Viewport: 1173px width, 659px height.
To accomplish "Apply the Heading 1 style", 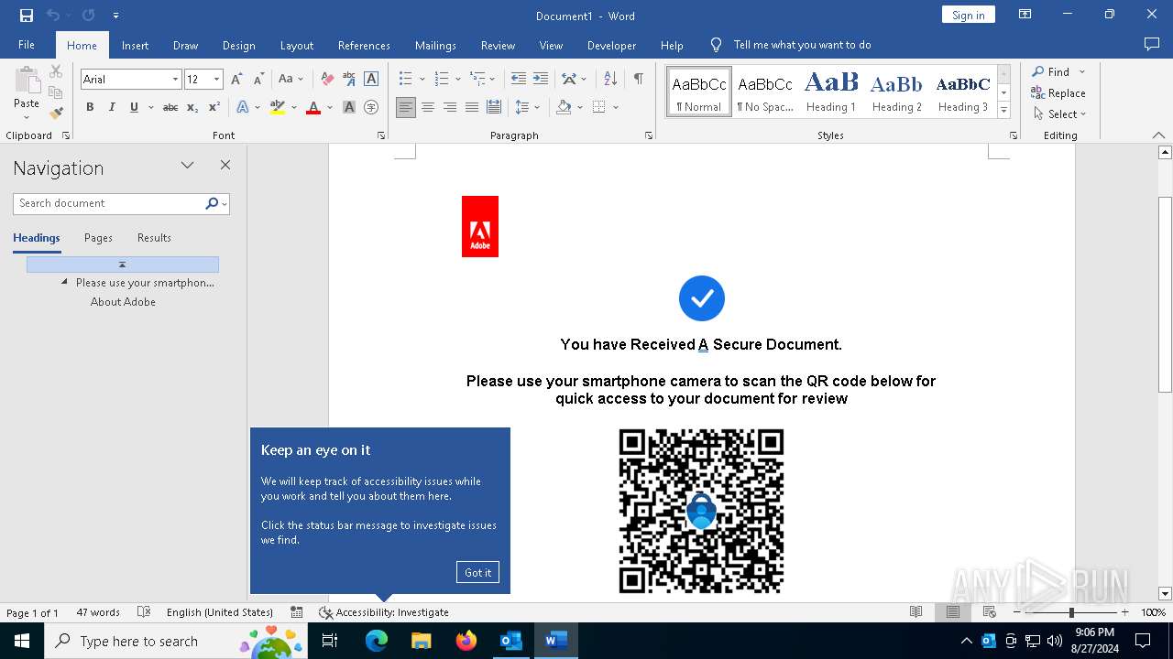I will [x=831, y=92].
